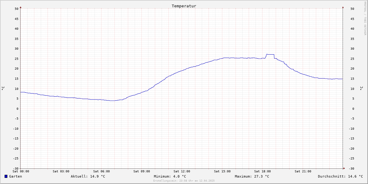
Task: Click the 25 label on left y-axis
Action: (x=17, y=59)
